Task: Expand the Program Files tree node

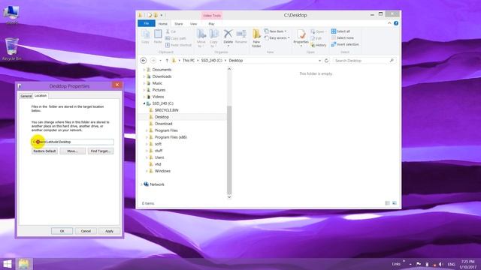Action: 147,130
